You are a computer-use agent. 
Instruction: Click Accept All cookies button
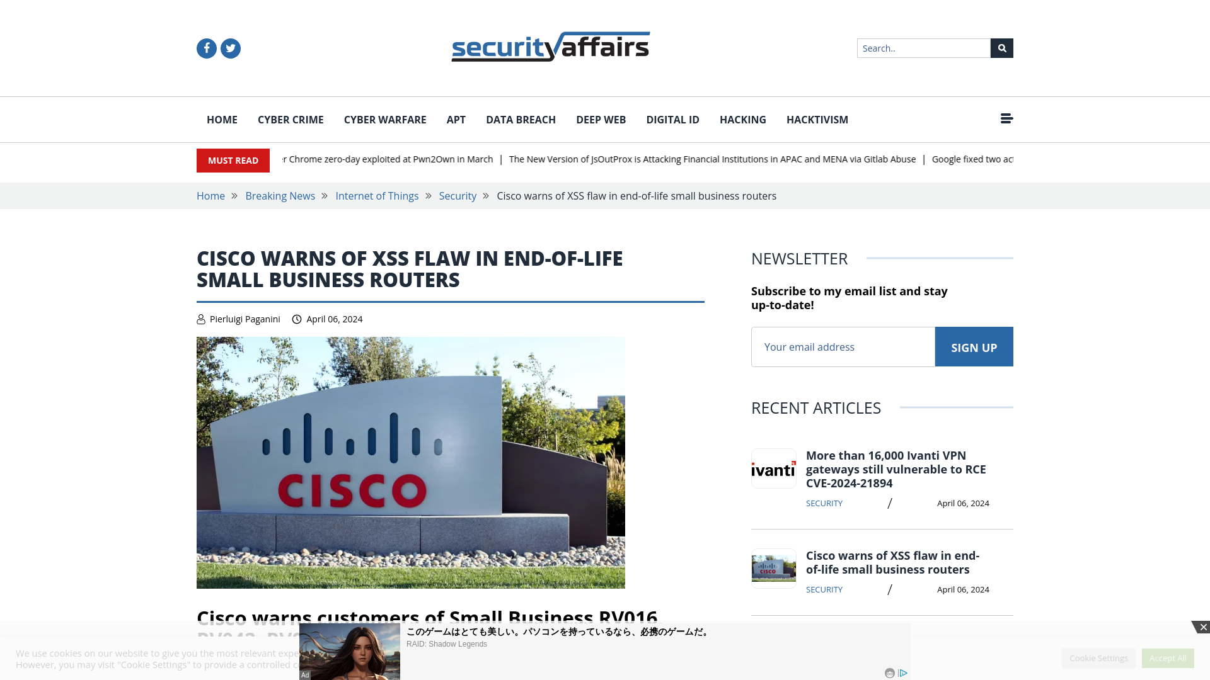1168,657
